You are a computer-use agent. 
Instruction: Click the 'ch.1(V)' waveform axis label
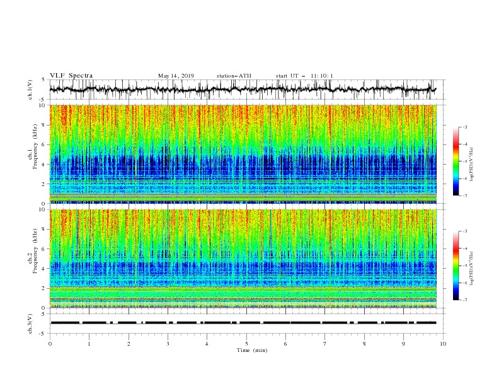(x=30, y=90)
